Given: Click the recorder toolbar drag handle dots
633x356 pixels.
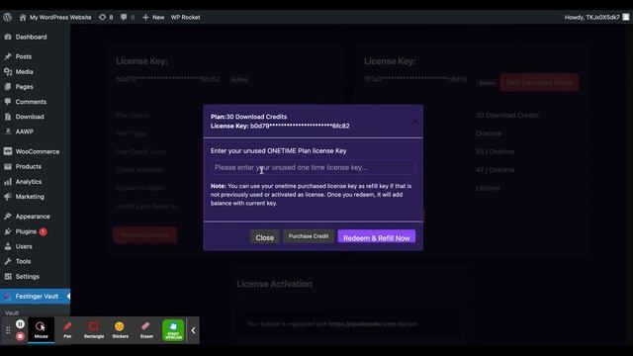Looking at the screenshot, I should pos(8,330).
